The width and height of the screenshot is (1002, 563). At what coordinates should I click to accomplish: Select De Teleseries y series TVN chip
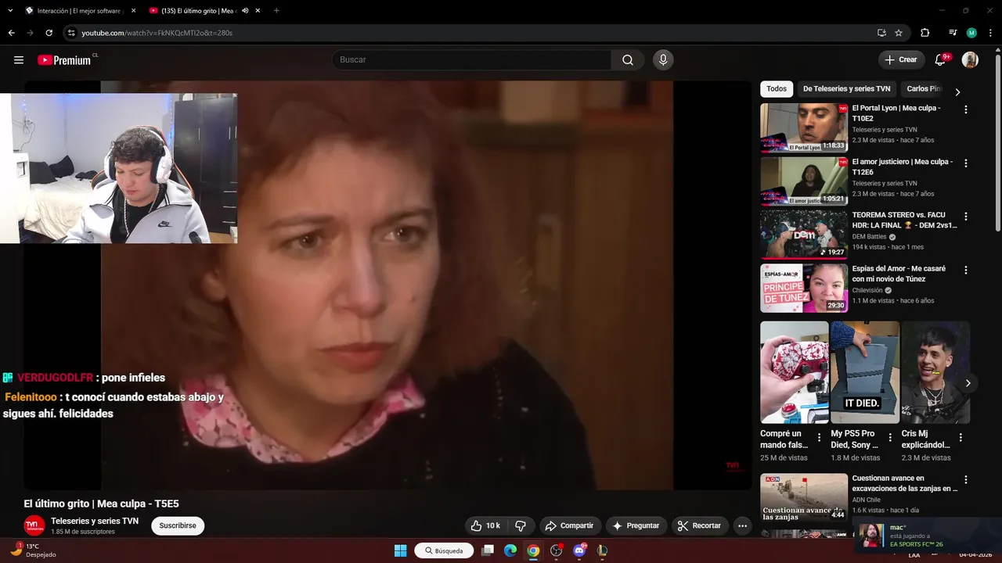[847, 89]
